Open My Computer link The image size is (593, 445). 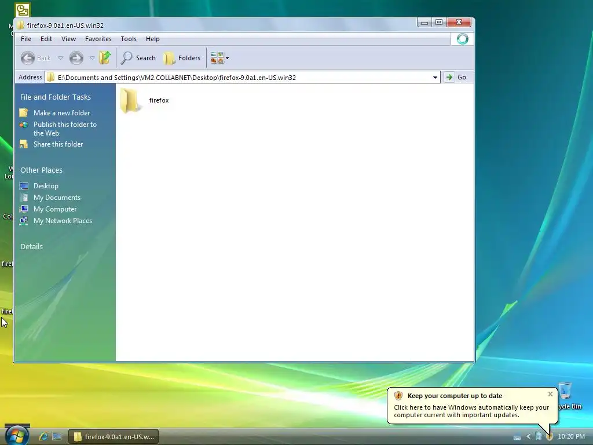(x=55, y=209)
